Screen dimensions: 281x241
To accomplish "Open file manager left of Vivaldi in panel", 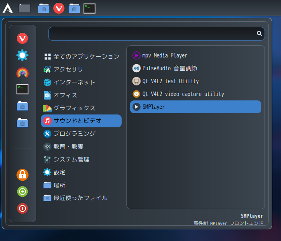I will (x=44, y=8).
